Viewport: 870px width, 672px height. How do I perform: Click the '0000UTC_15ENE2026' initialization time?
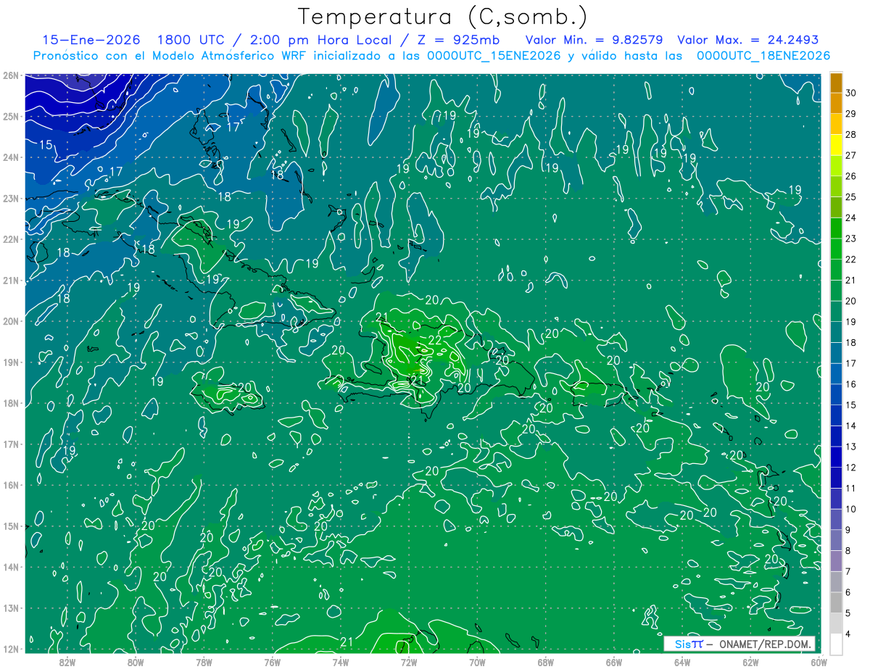494,56
